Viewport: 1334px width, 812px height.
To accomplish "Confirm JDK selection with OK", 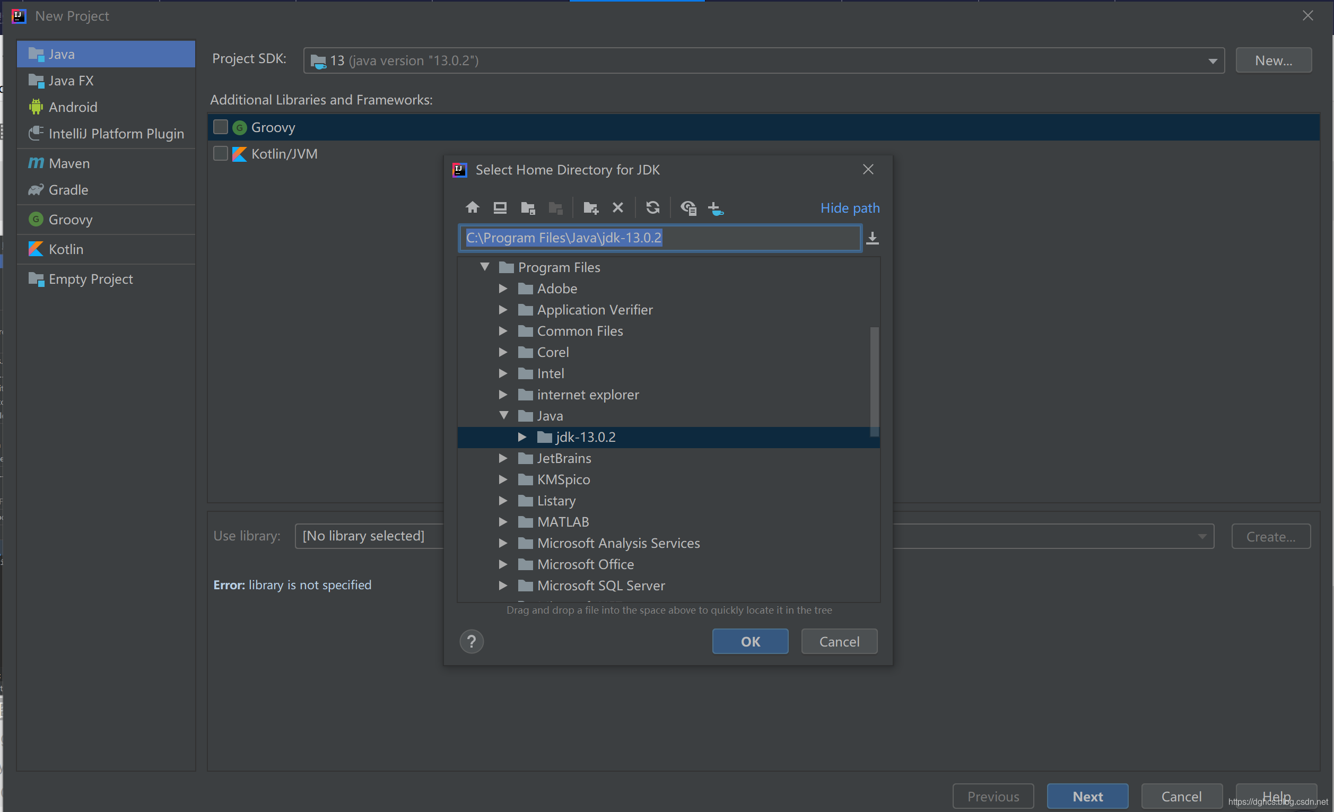I will click(751, 641).
